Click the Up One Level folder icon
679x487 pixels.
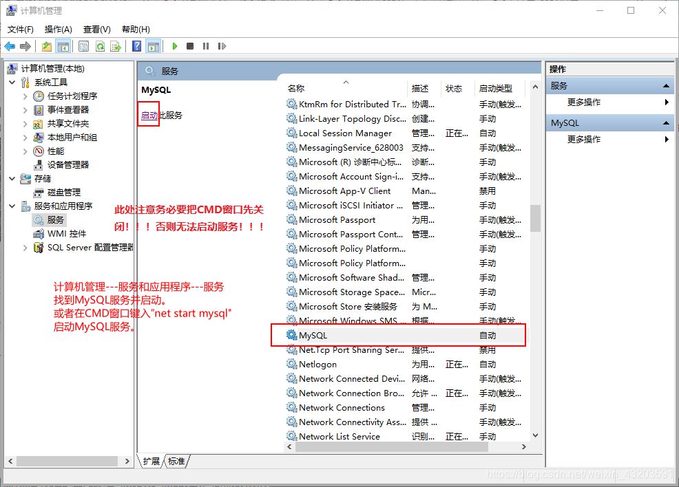pos(47,46)
